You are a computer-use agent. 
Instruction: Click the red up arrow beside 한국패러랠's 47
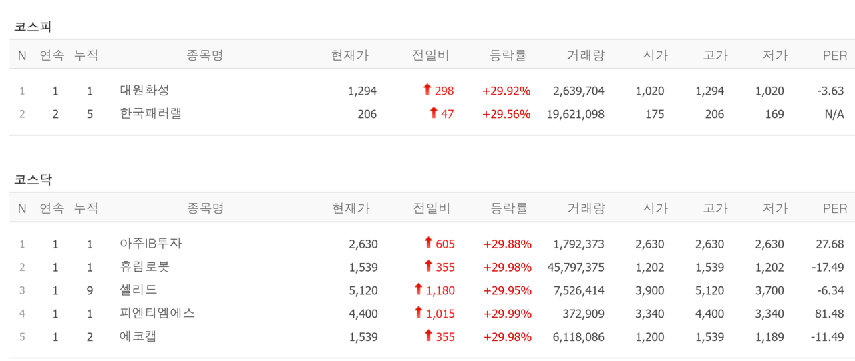point(433,113)
